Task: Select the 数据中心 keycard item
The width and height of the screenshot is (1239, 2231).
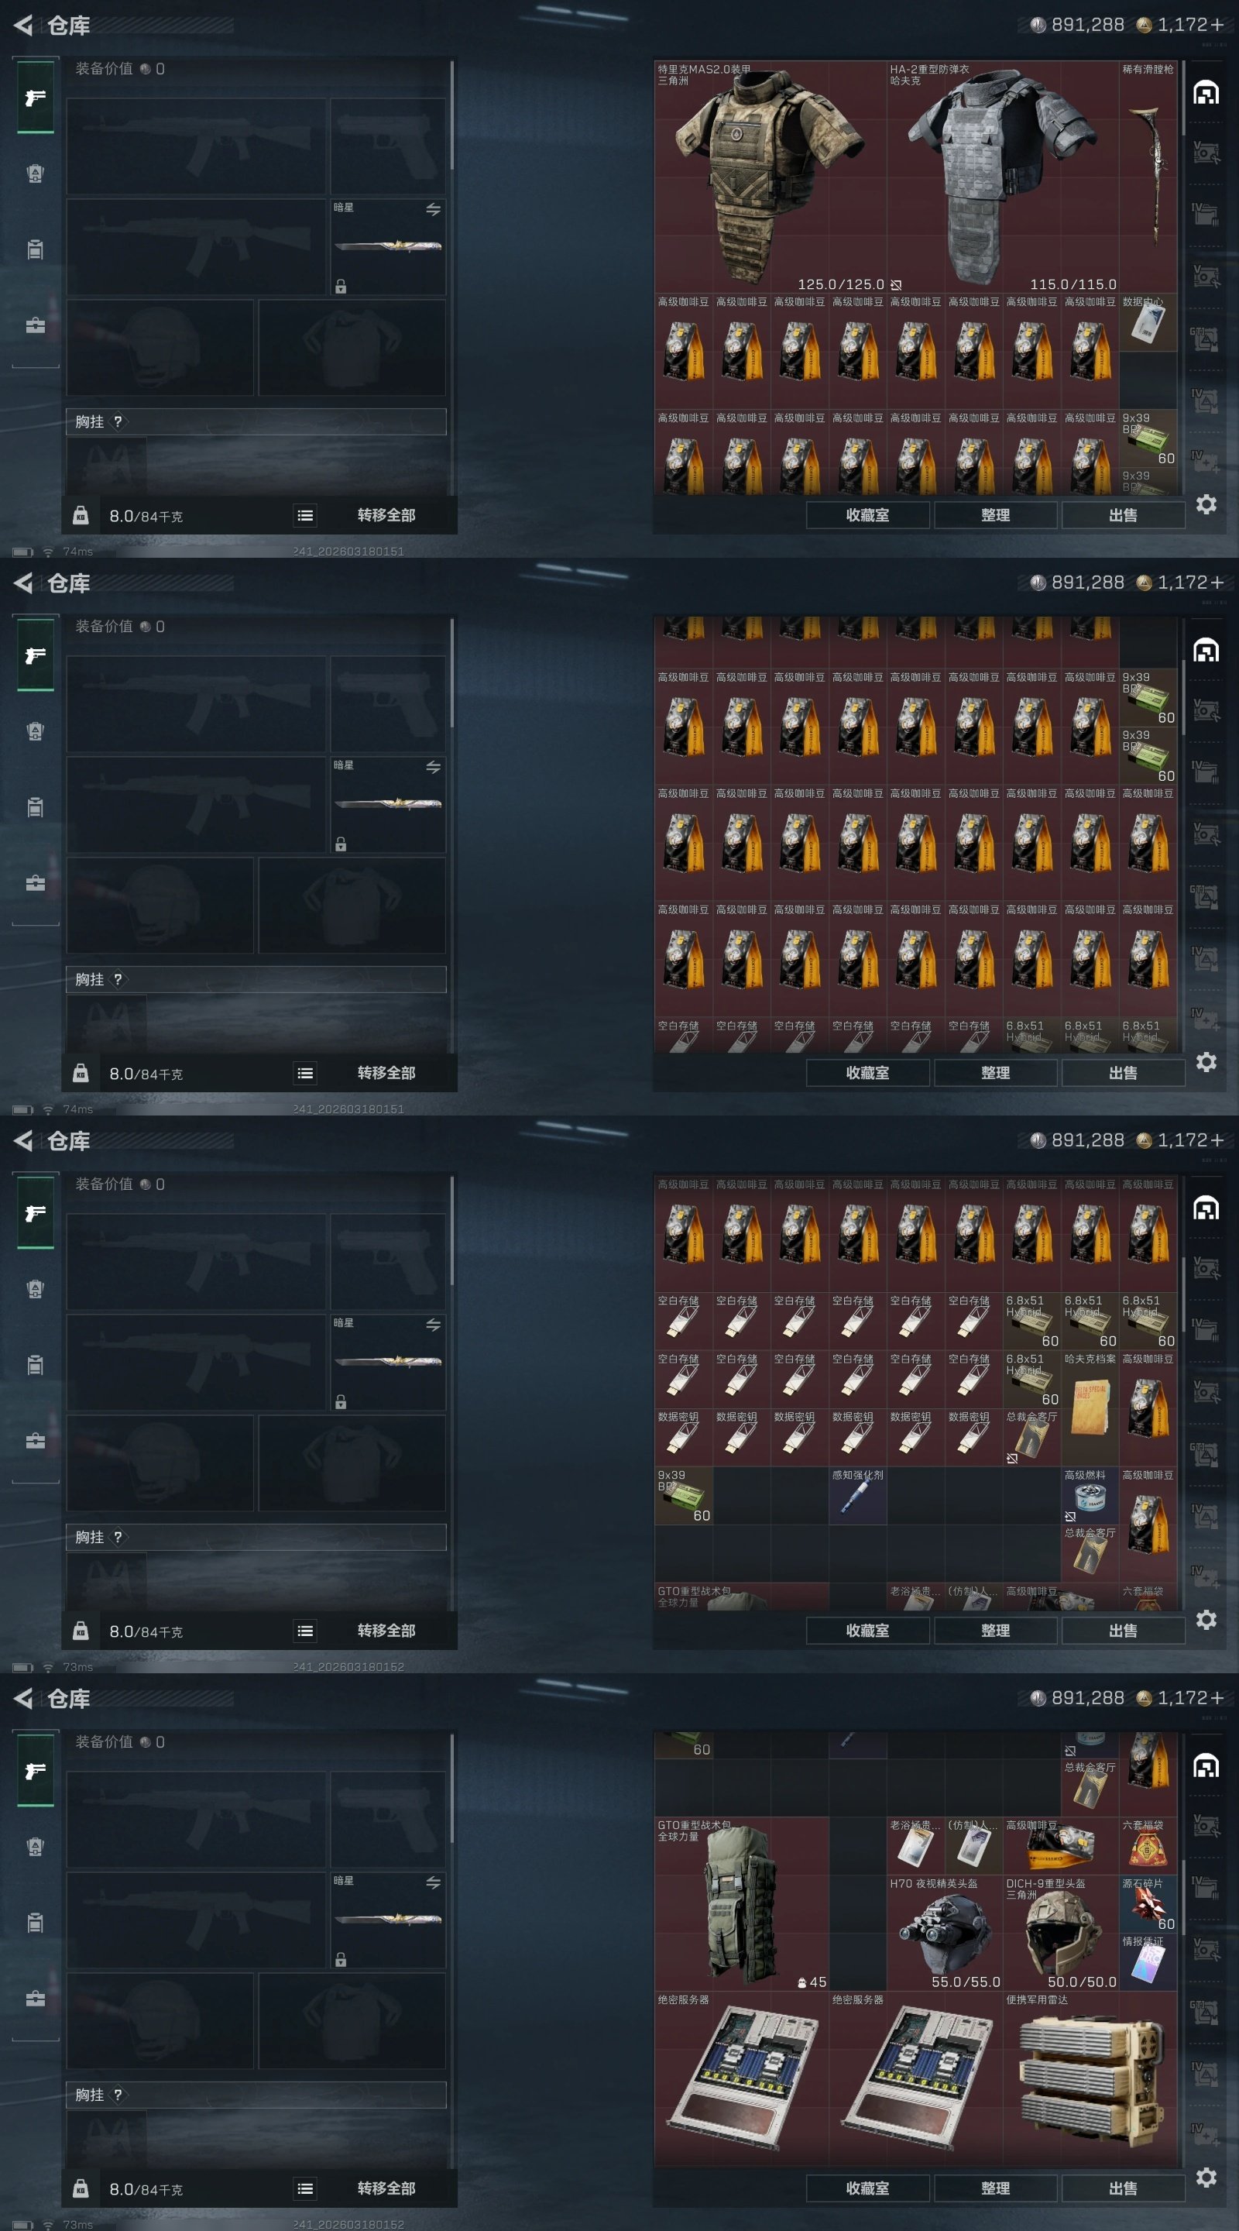Action: (x=1147, y=322)
